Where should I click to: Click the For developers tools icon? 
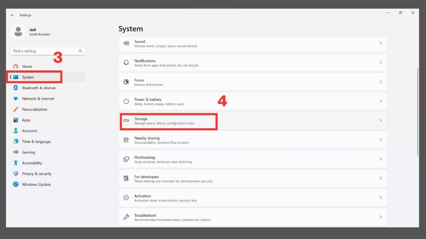pos(126,178)
